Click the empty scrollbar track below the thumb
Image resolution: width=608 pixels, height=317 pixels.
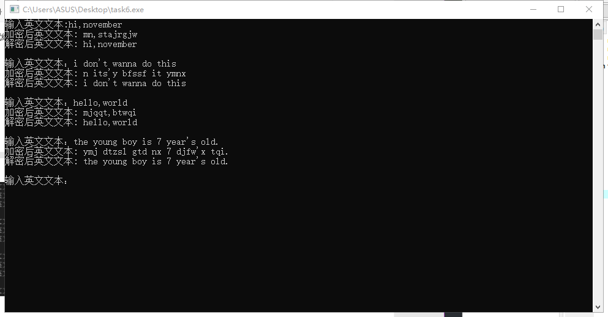pyautogui.click(x=598, y=170)
